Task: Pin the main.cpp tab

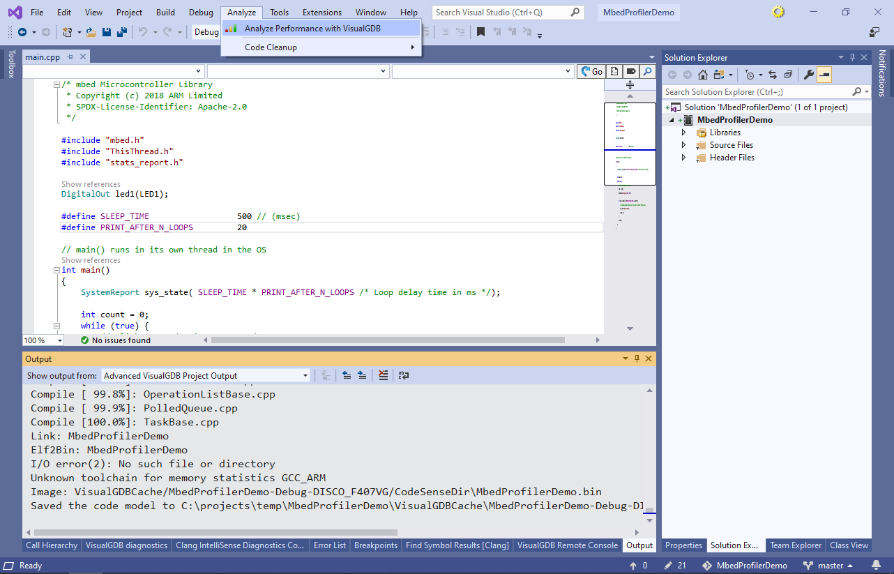Action: tap(68, 57)
